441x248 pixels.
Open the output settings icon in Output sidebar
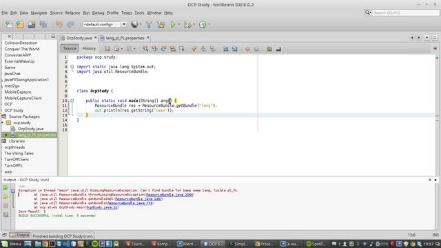click(6, 215)
